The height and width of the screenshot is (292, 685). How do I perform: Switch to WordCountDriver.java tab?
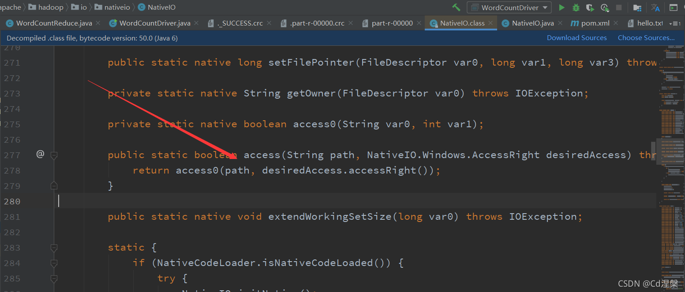[x=155, y=23]
